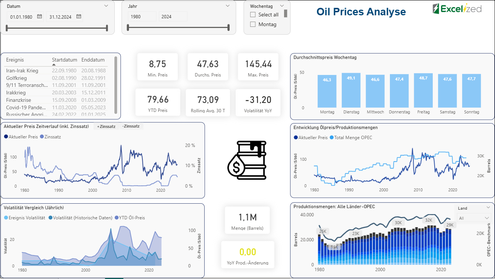
Task: Click the start date field 01.01.1980
Action: tap(25, 17)
